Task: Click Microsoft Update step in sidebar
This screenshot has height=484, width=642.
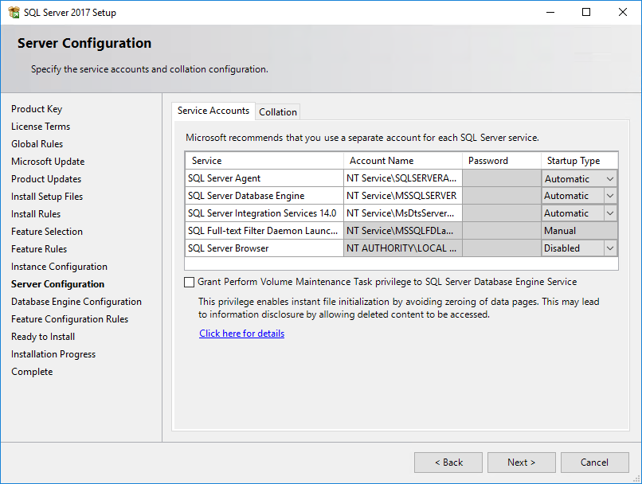Action: pos(48,162)
